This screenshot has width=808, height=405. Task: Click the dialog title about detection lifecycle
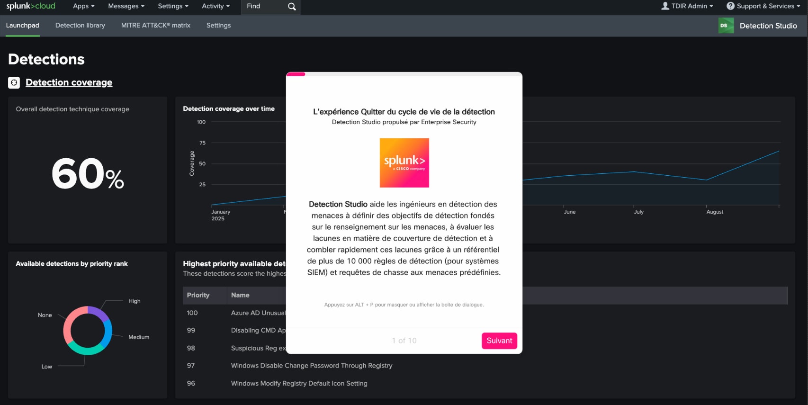tap(404, 112)
